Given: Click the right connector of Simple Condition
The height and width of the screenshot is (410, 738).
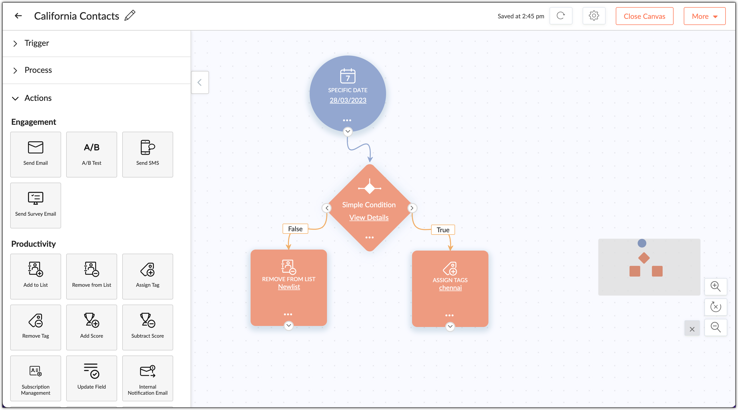Looking at the screenshot, I should pyautogui.click(x=412, y=208).
